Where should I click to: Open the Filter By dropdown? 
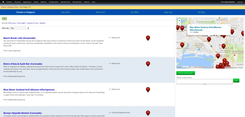pos(19,28)
